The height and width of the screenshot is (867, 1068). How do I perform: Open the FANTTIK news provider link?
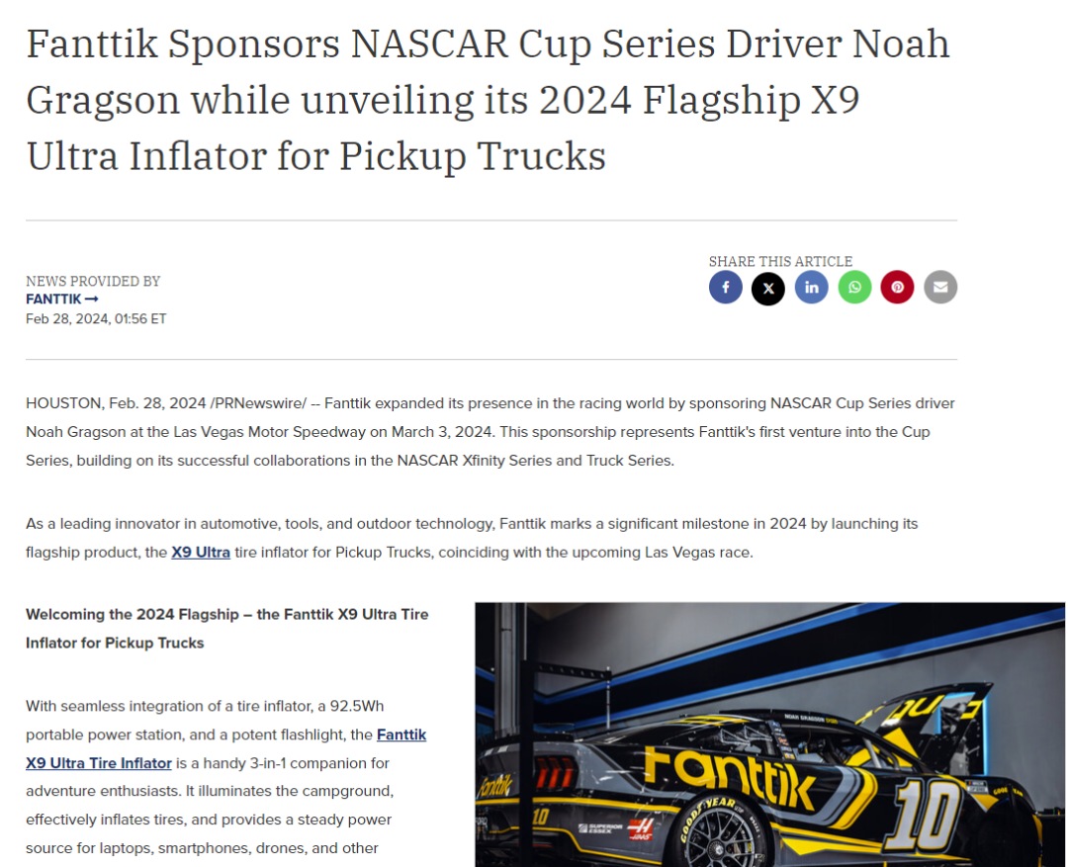point(62,300)
